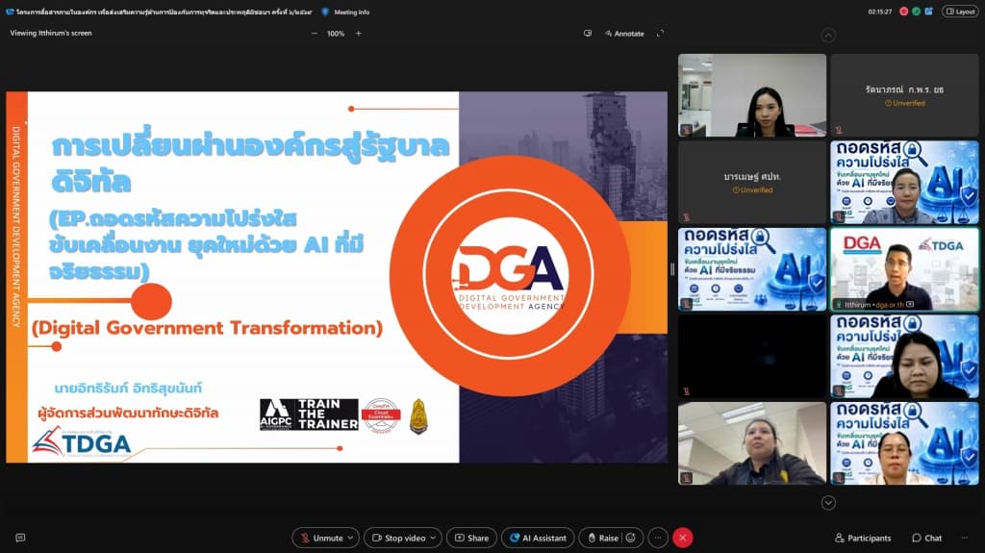Zoom out the shared screen with minus
The width and height of the screenshot is (985, 553).
315,34
